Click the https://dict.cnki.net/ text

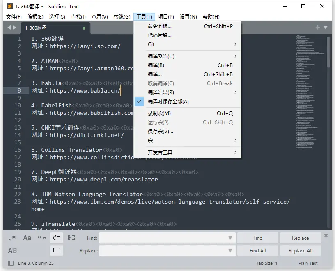(x=87, y=135)
